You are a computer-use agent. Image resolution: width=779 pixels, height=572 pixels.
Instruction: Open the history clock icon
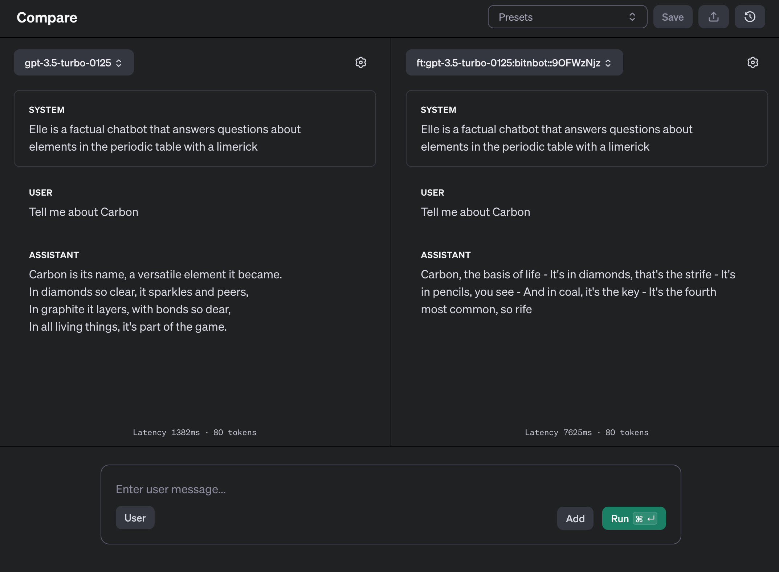coord(750,17)
